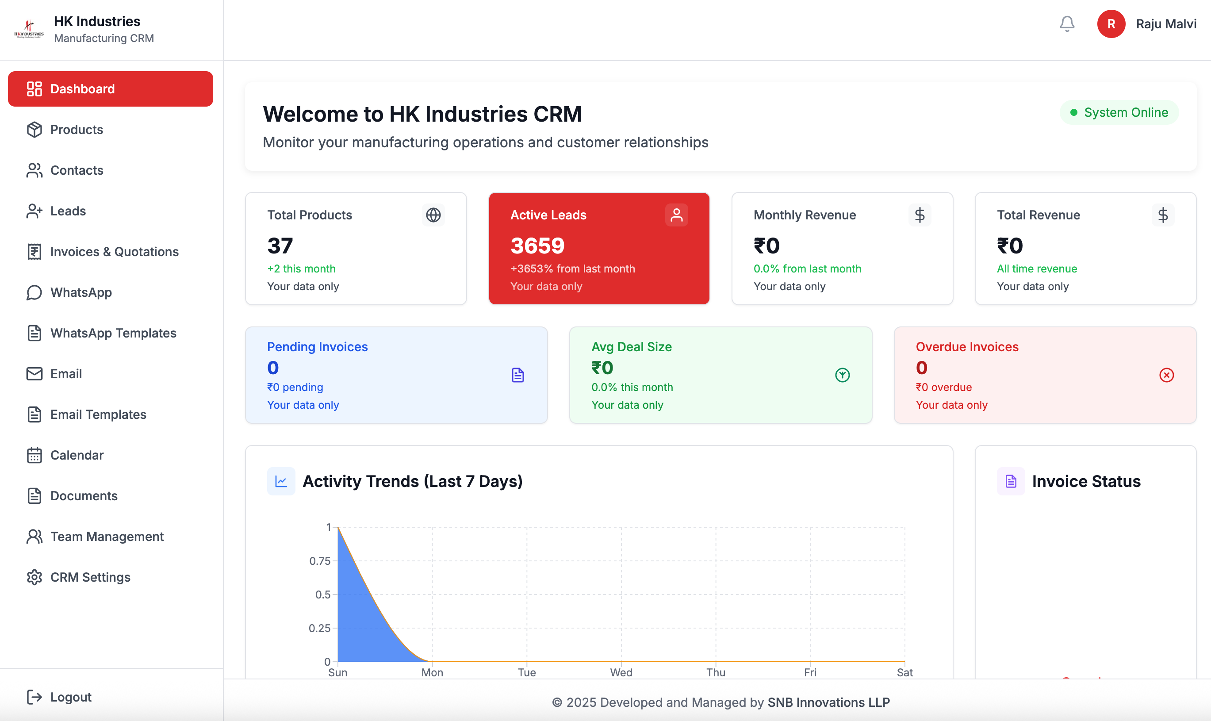Click the Invoice Status heading
Viewport: 1211px width, 721px height.
[x=1086, y=481]
